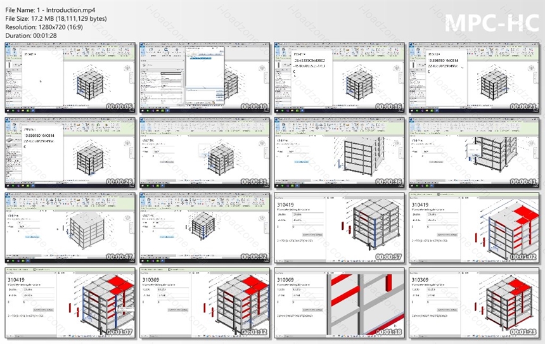
Task: Select the 00:01:12 snapshot
Action: coord(205,303)
